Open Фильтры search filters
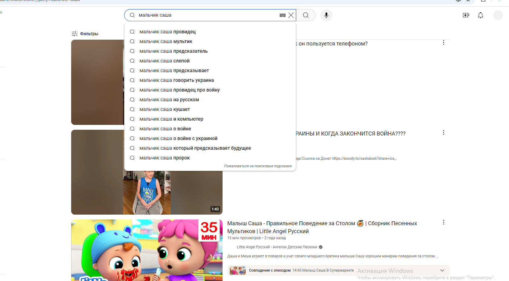This screenshot has width=509, height=281. [85, 34]
